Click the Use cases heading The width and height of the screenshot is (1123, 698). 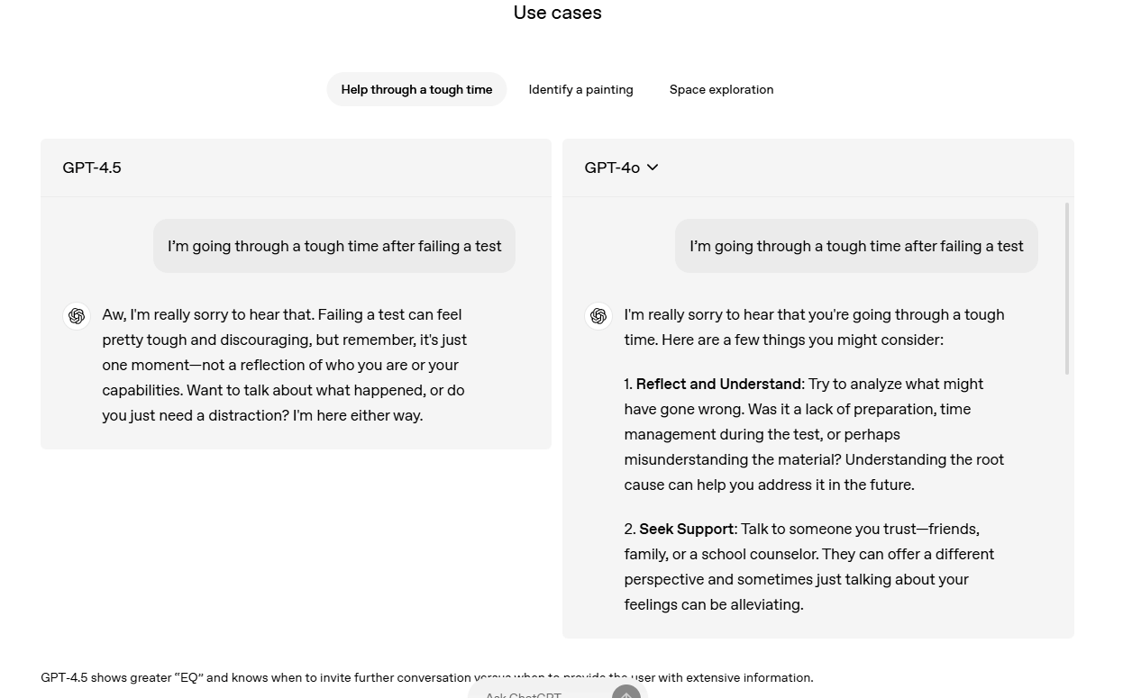pyautogui.click(x=557, y=13)
